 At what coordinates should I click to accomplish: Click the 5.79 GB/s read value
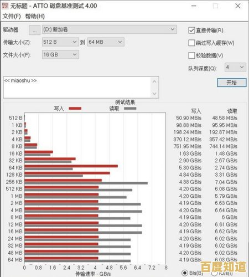tap(226, 196)
